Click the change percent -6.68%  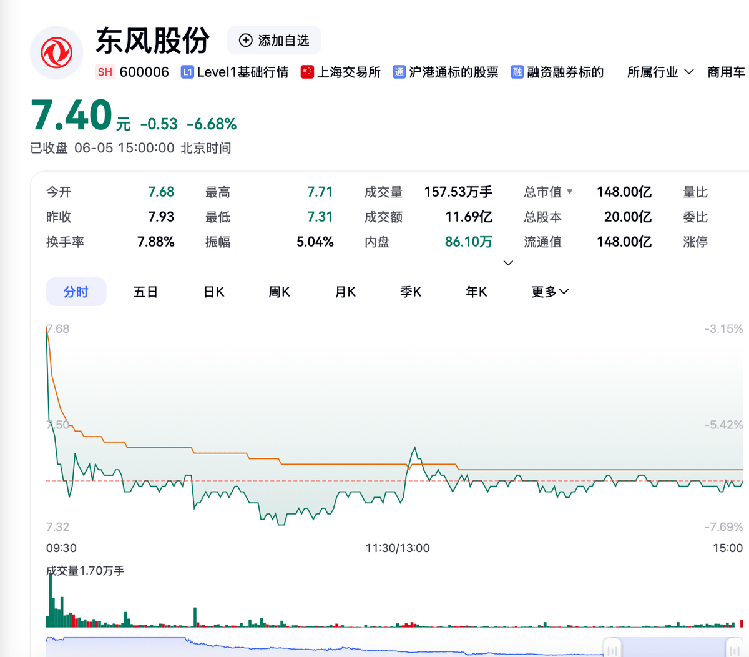pos(212,124)
